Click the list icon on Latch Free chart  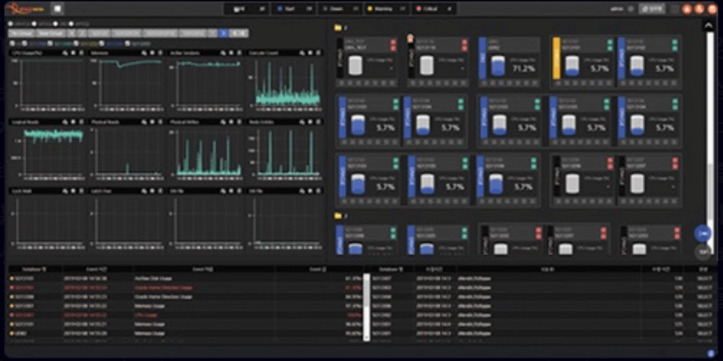pos(160,190)
